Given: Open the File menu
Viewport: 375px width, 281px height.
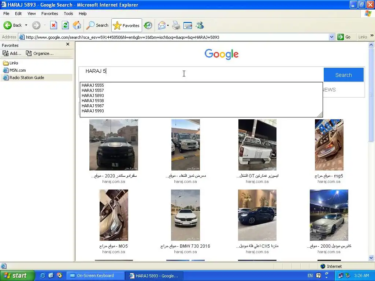Looking at the screenshot, I should 7,14.
